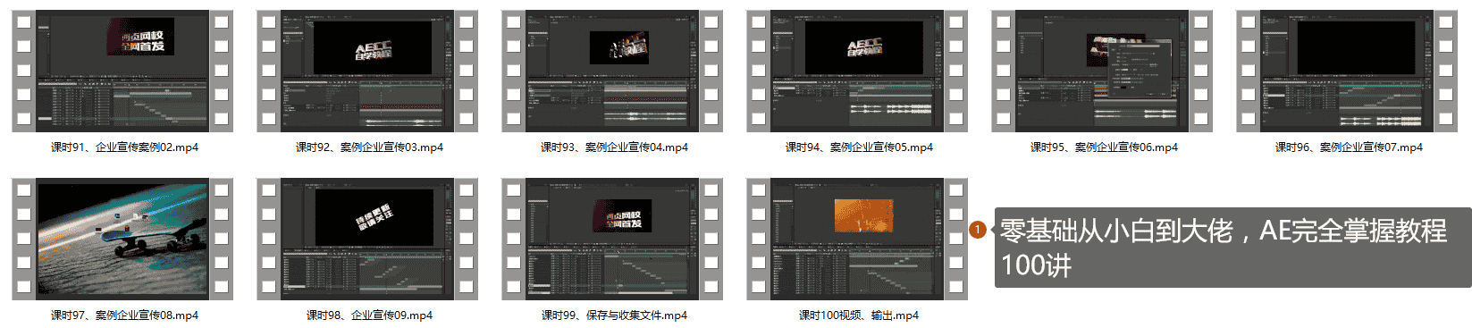The image size is (1472, 328).
Task: Select the 课时96 案例企业宣传07 video thumbnail
Action: pyautogui.click(x=1347, y=71)
